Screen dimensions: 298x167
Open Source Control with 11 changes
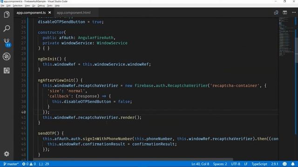pyautogui.click(x=7, y=43)
